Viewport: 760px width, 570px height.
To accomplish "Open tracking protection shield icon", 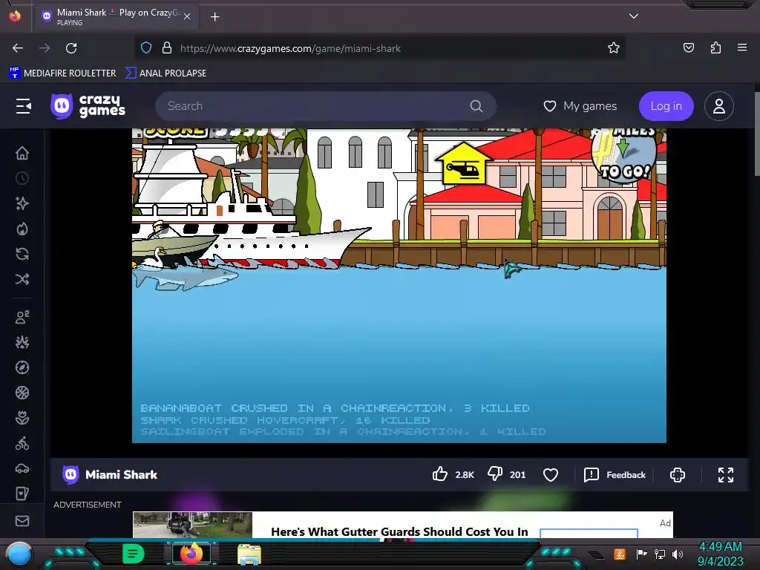I will click(146, 48).
